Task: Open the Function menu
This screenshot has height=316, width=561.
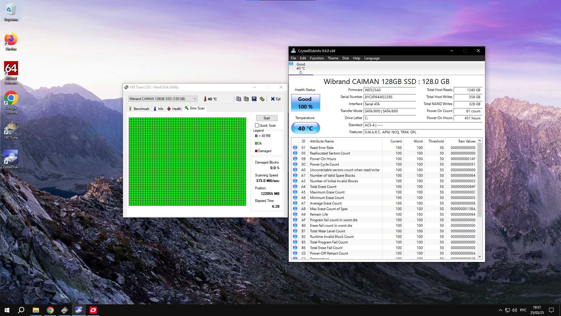Action: [x=317, y=58]
